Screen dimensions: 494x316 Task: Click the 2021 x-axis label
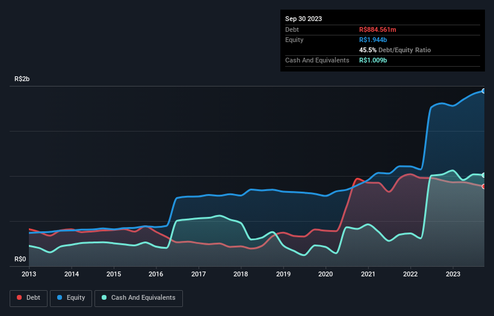[368, 274]
